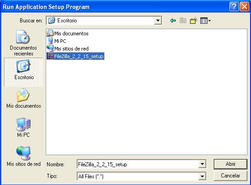Viewport: 251px width, 185px height.
Task: Create a new folder with toolbar icon
Action: [x=193, y=21]
